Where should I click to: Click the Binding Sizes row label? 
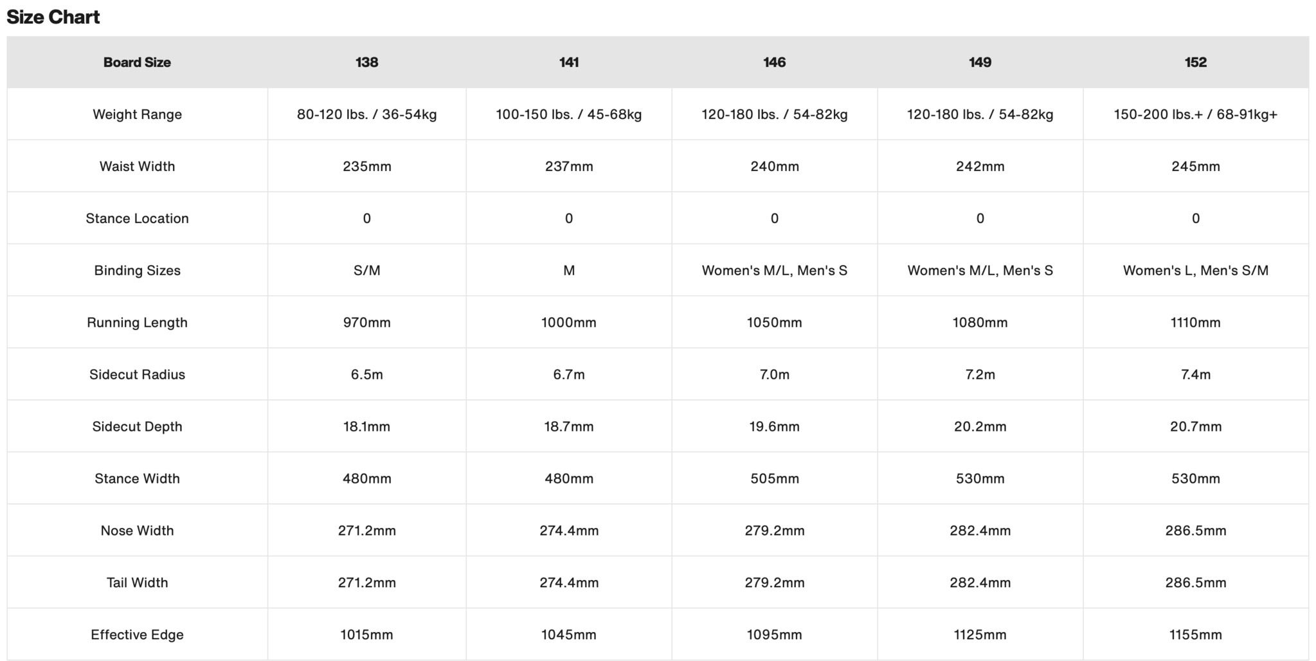pos(137,271)
